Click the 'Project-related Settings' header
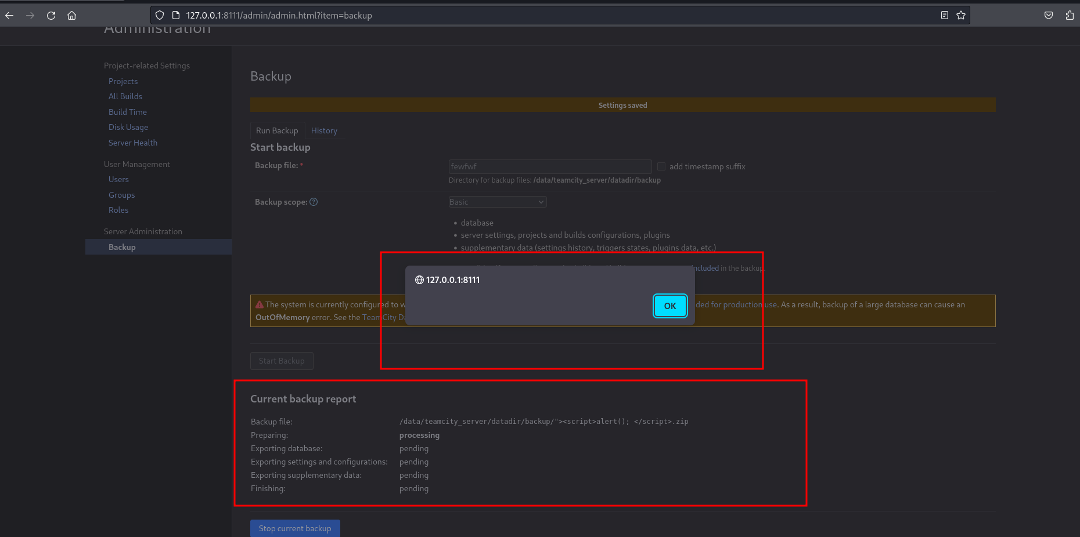The height and width of the screenshot is (537, 1080). pos(147,66)
